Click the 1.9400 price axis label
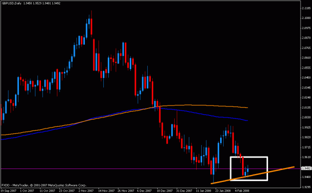This screenshot has width=312, height=193. click(307, 177)
